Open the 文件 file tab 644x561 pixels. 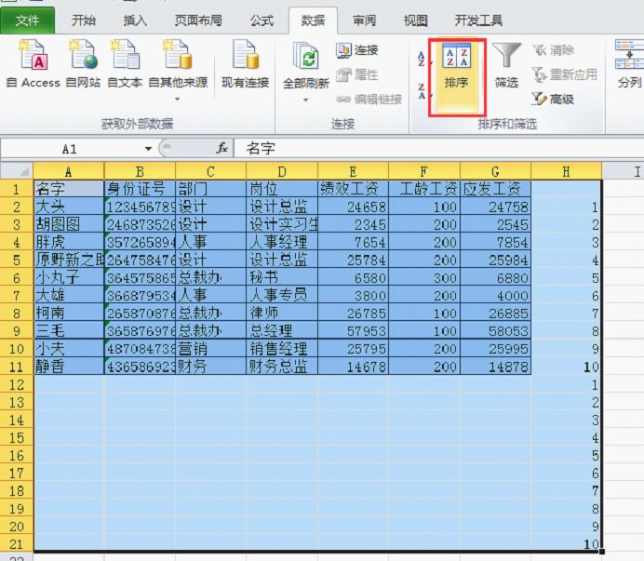coord(28,20)
